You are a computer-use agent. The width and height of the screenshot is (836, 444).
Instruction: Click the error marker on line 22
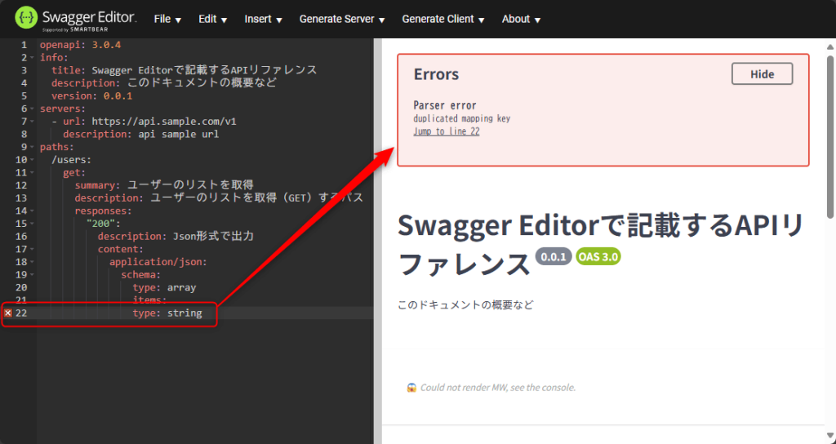point(8,313)
